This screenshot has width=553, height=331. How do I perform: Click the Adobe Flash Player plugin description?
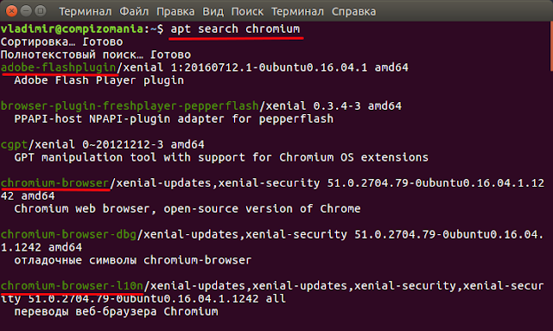coord(99,80)
